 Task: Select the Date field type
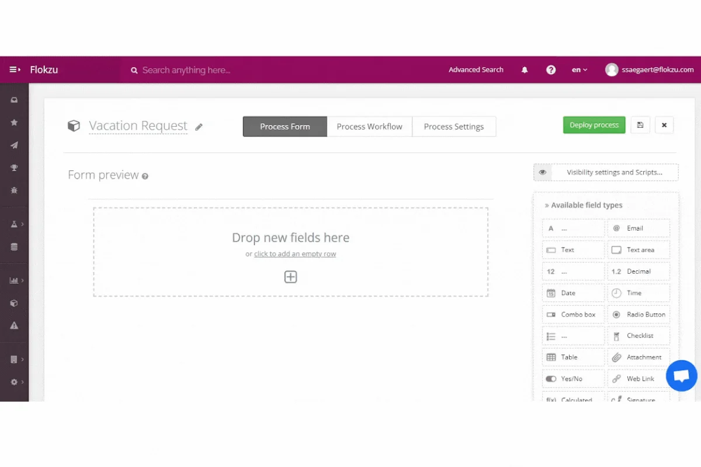click(573, 293)
